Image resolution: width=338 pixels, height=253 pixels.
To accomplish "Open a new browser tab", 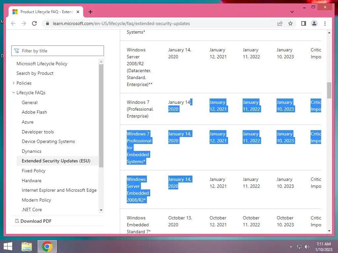I will click(90, 12).
